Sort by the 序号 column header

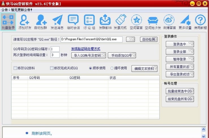[20, 78]
